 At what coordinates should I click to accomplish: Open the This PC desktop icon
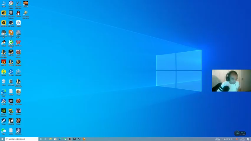[3, 4]
